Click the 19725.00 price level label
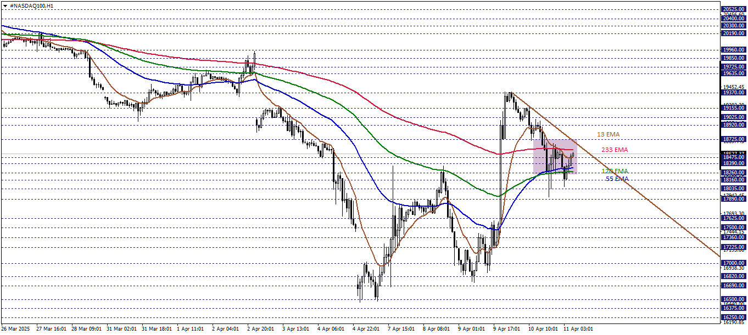 click(x=734, y=67)
